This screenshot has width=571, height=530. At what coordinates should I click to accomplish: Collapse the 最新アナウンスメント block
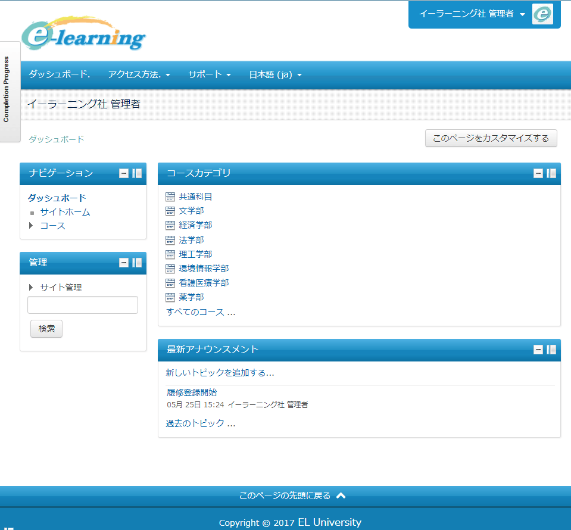(538, 350)
